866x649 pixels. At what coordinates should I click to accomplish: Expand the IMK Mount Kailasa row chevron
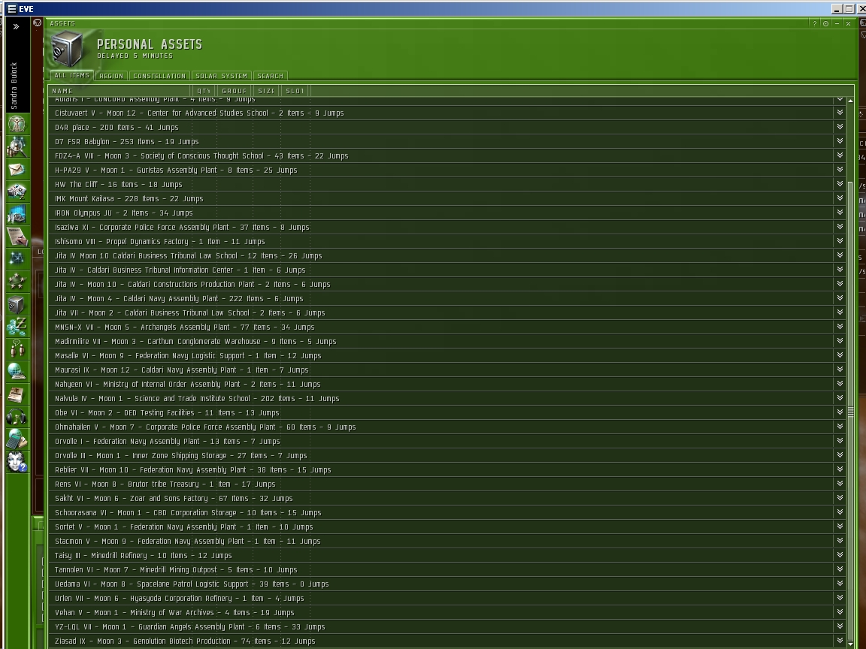click(x=840, y=198)
